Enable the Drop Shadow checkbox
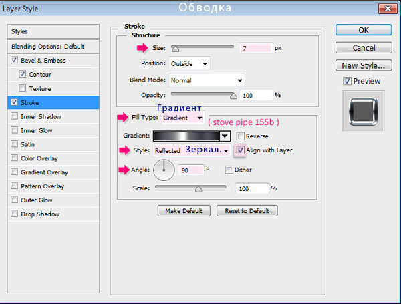Image resolution: width=401 pixels, height=304 pixels. click(14, 214)
